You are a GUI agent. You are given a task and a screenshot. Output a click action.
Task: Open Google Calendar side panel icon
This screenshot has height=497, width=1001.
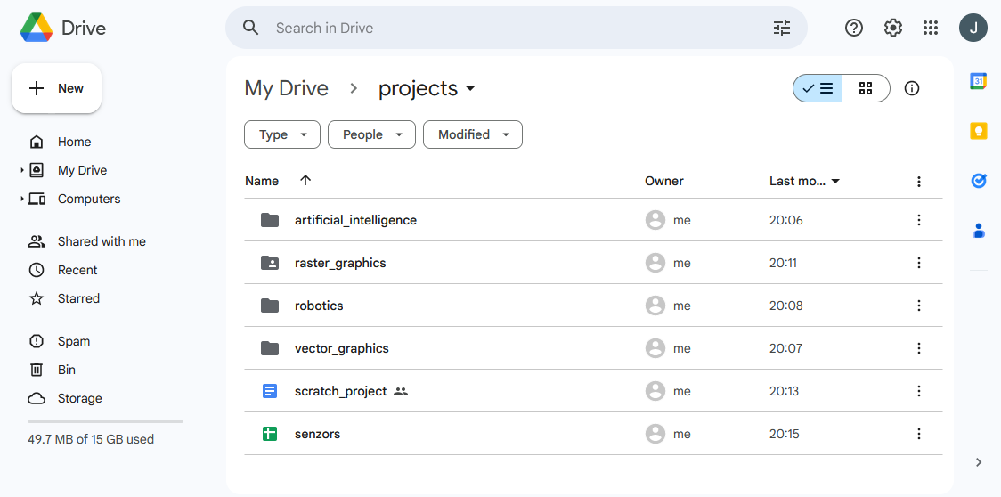click(978, 81)
